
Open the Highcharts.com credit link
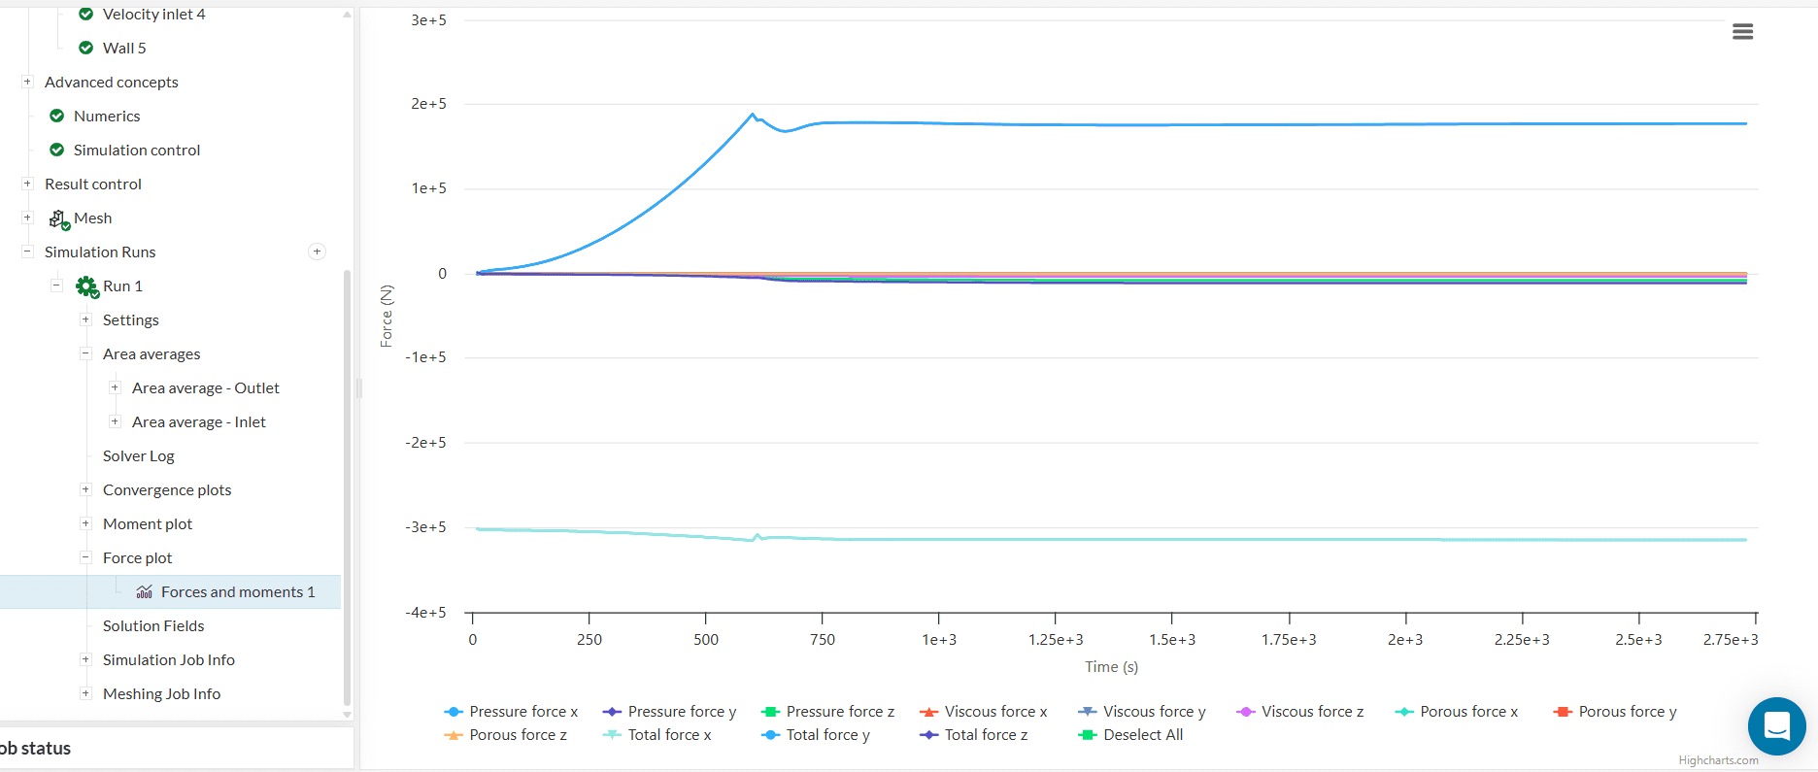click(x=1718, y=760)
